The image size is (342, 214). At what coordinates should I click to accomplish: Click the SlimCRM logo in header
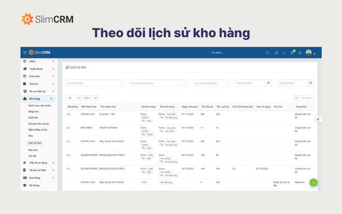click(39, 52)
